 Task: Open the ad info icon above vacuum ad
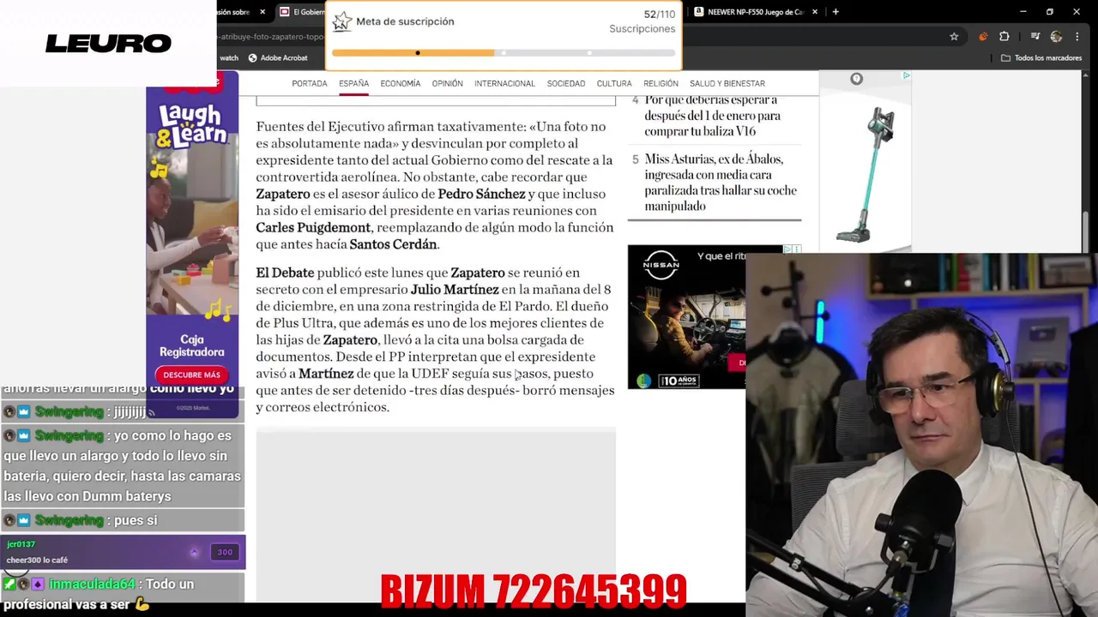click(x=856, y=79)
